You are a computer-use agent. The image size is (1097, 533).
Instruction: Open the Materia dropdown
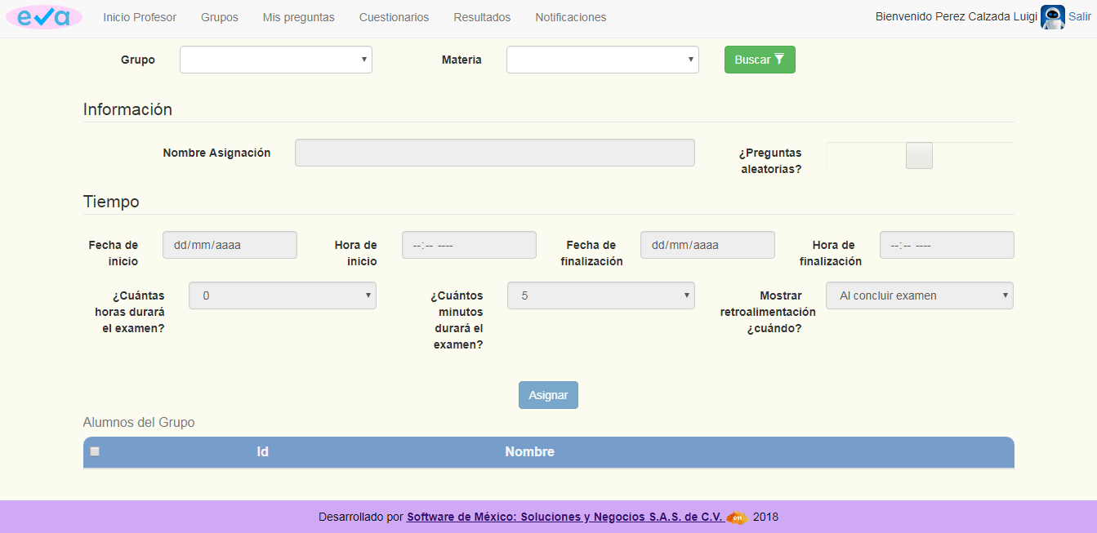tap(602, 59)
